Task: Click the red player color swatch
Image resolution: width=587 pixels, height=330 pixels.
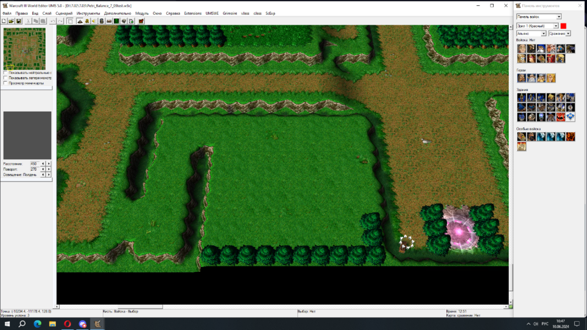Action: (x=564, y=26)
